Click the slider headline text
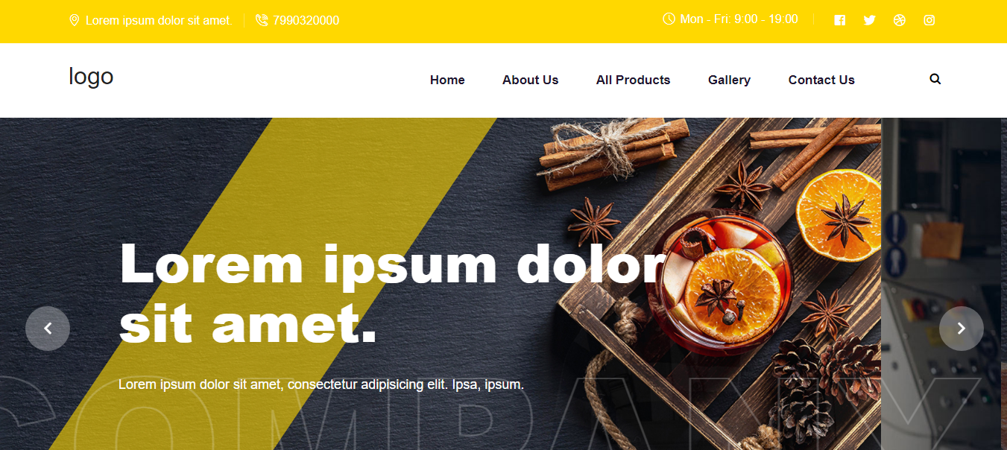 393,294
